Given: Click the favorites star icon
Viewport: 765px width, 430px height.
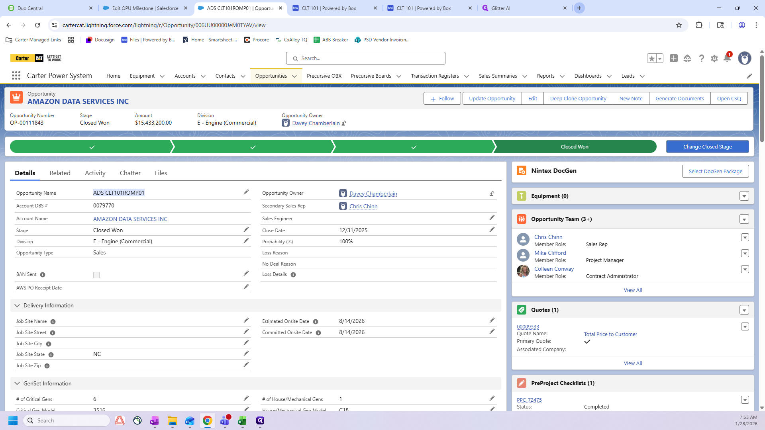Looking at the screenshot, I should 652,59.
